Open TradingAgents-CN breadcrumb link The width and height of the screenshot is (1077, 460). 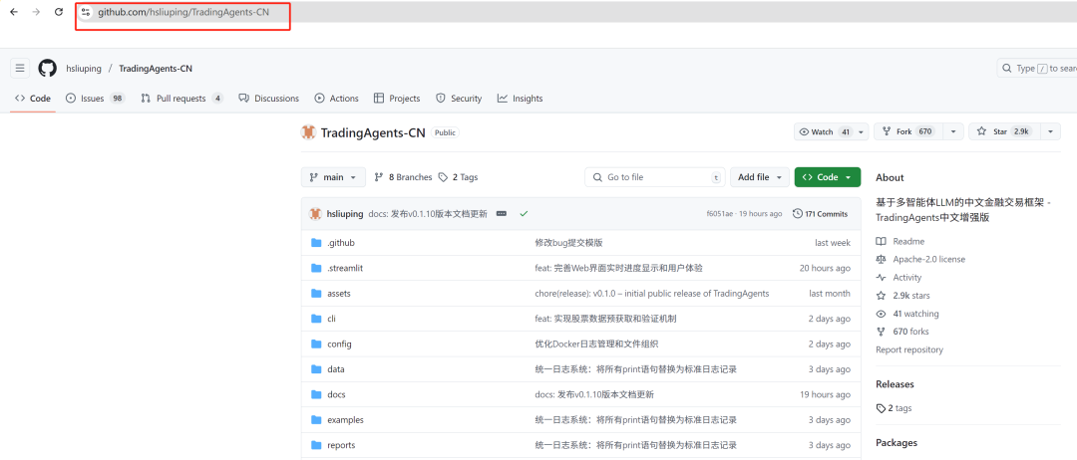[156, 69]
